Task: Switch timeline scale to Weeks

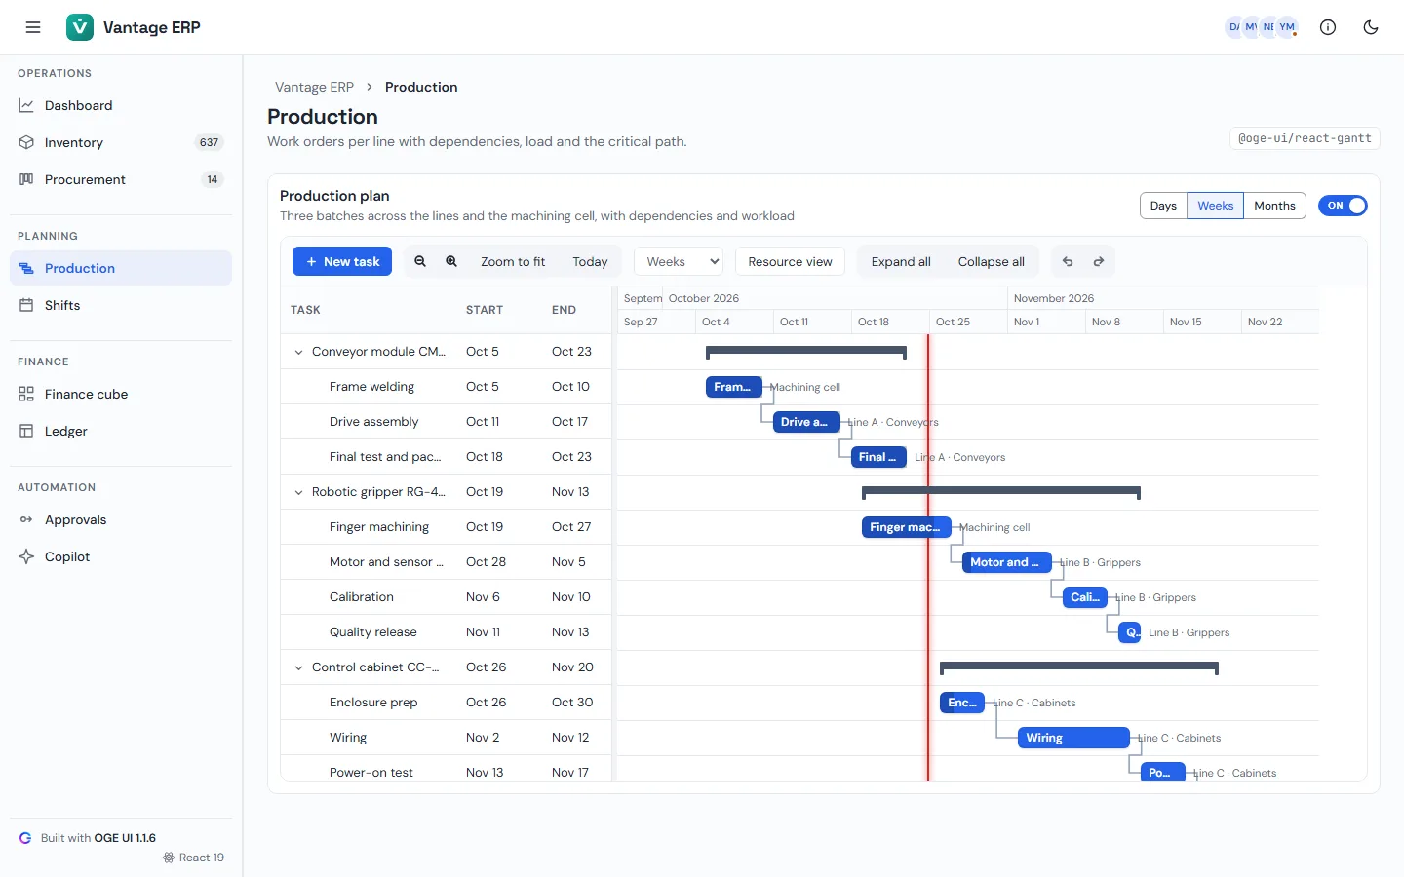Action: click(1215, 206)
